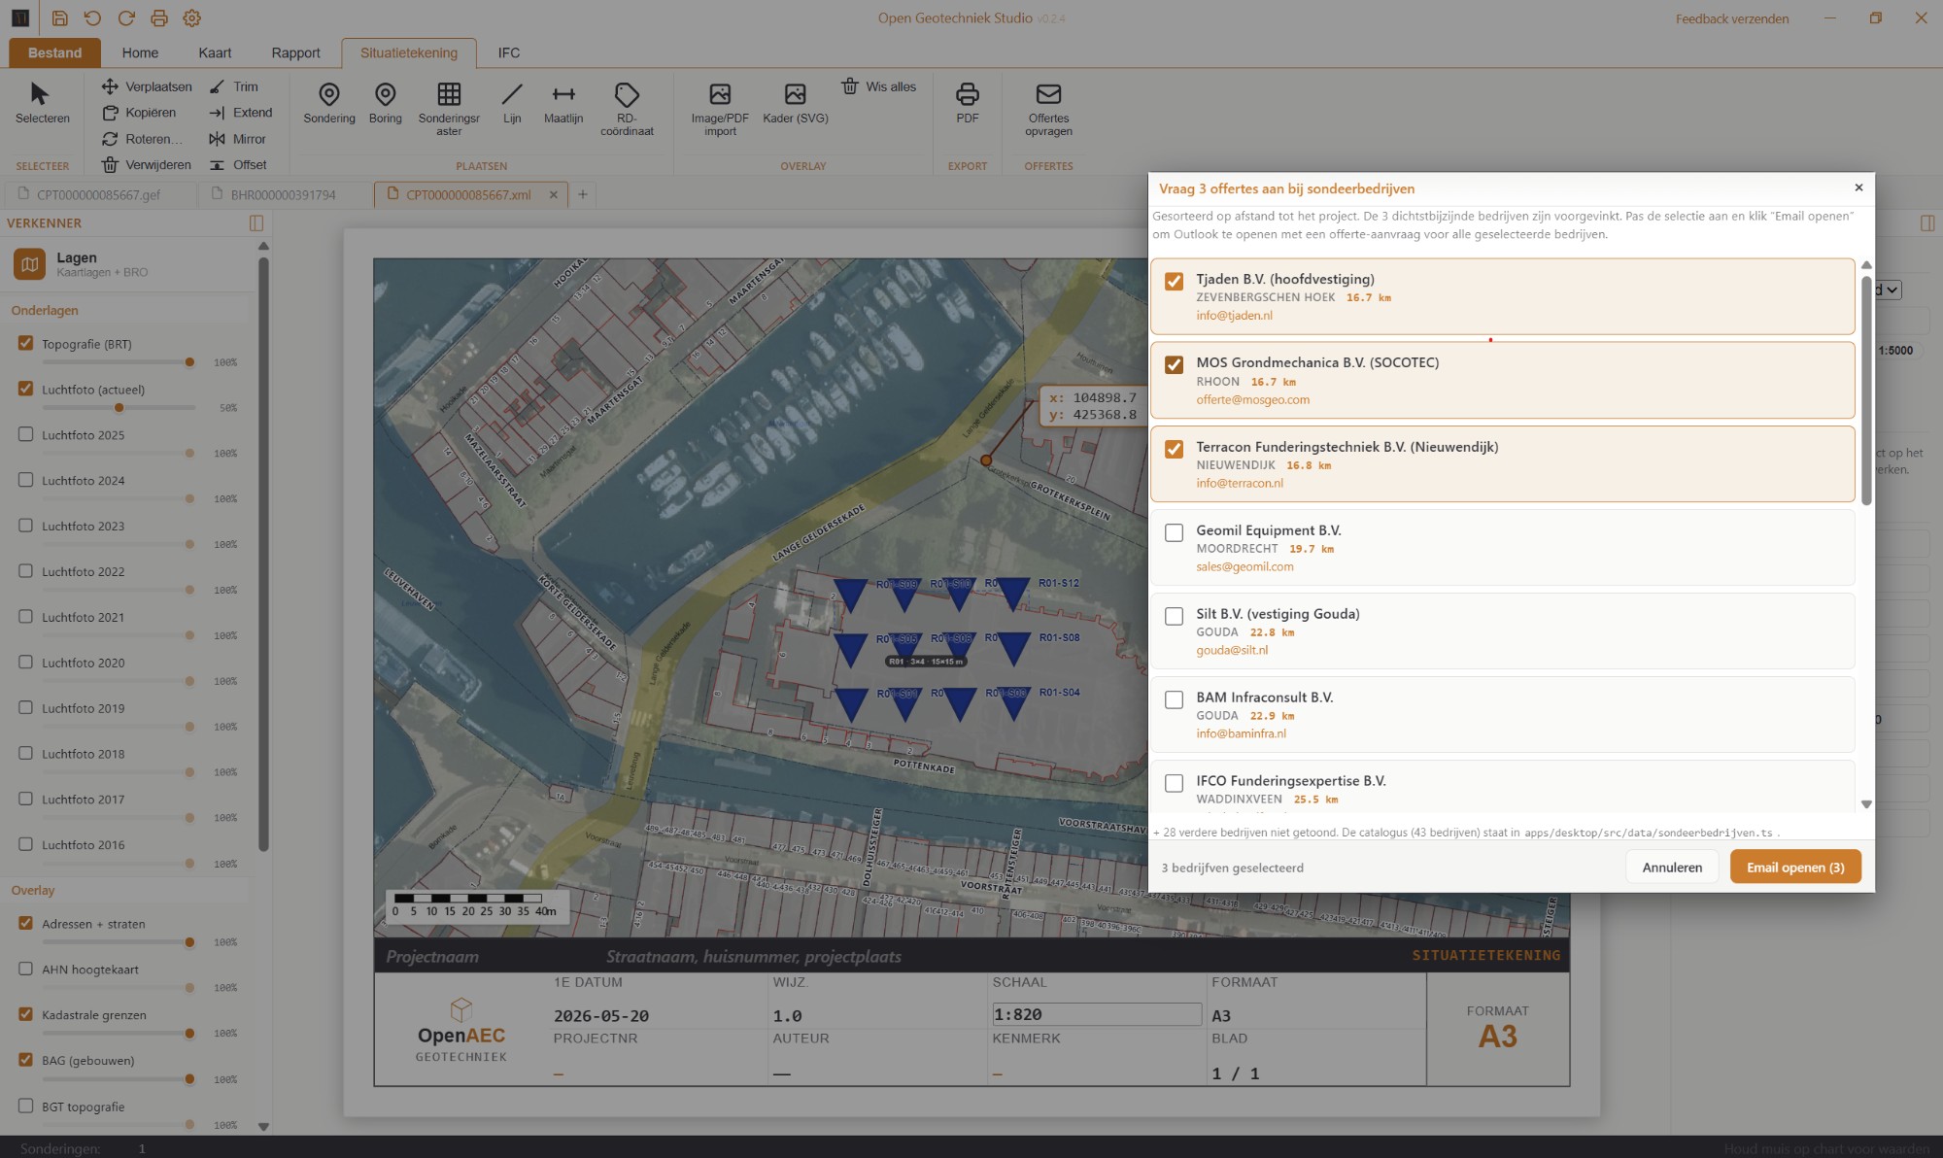Image resolution: width=1943 pixels, height=1158 pixels.
Task: Undo last action with the undo icon
Action: pos(92,18)
